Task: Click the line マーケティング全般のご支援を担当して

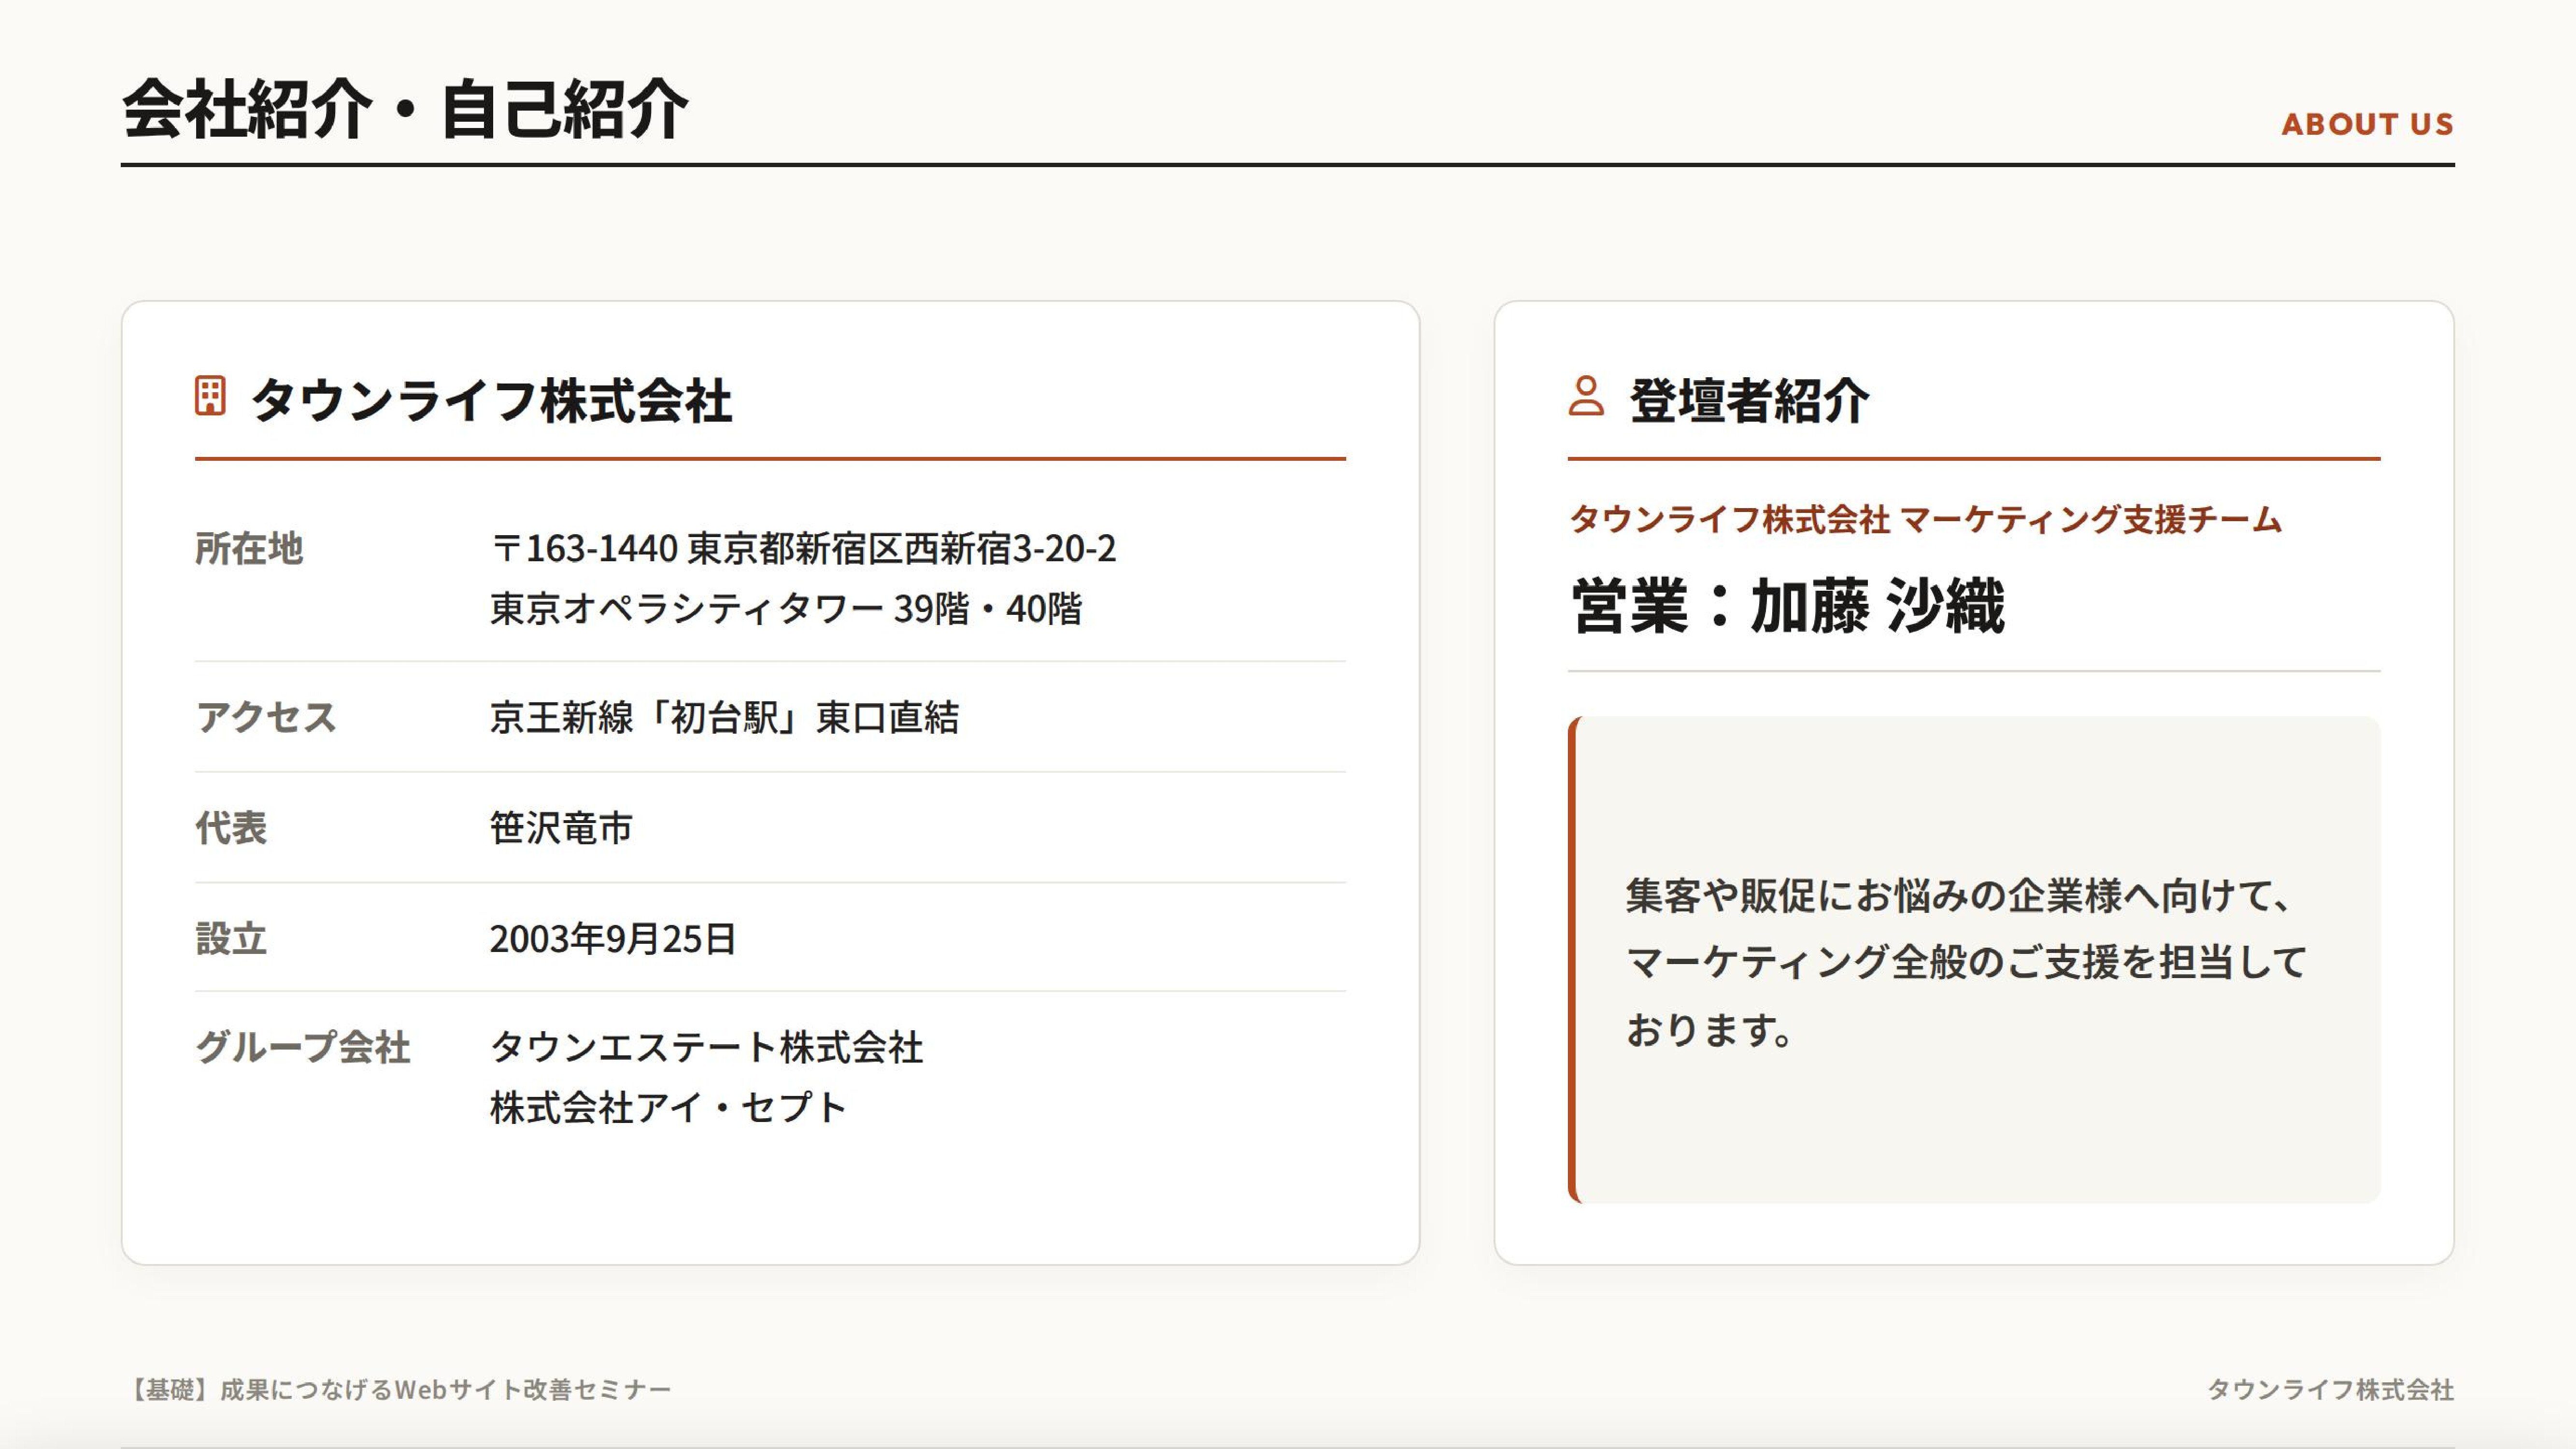Action: coord(1966,962)
